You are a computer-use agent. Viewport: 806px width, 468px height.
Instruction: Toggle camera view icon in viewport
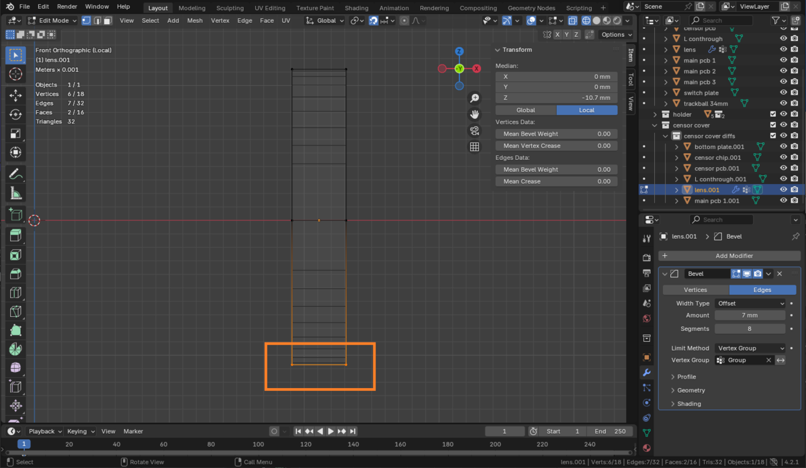474,130
